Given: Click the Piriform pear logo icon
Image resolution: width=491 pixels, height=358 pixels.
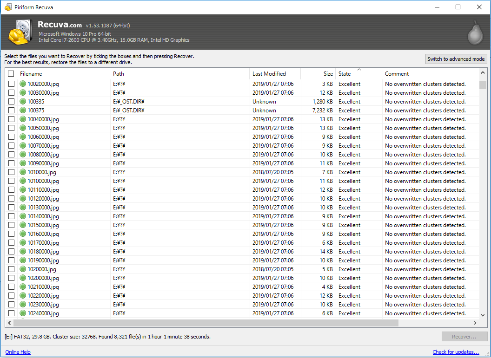Looking at the screenshot, I should (x=475, y=33).
